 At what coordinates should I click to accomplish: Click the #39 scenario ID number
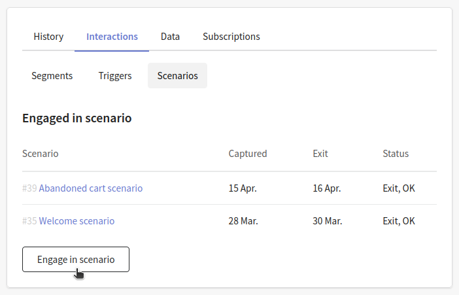point(29,188)
